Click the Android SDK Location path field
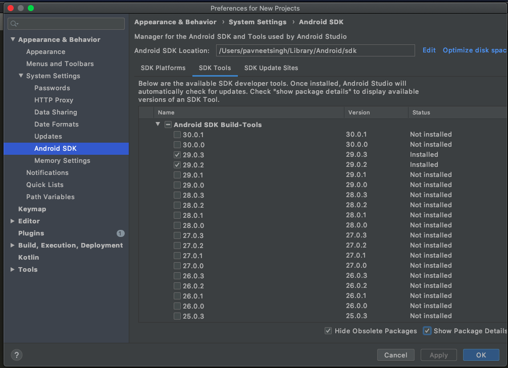 click(x=316, y=50)
